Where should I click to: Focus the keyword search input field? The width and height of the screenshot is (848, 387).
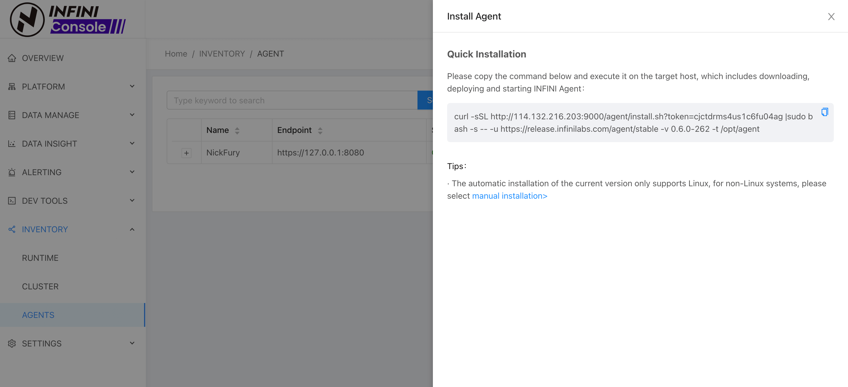tap(292, 100)
